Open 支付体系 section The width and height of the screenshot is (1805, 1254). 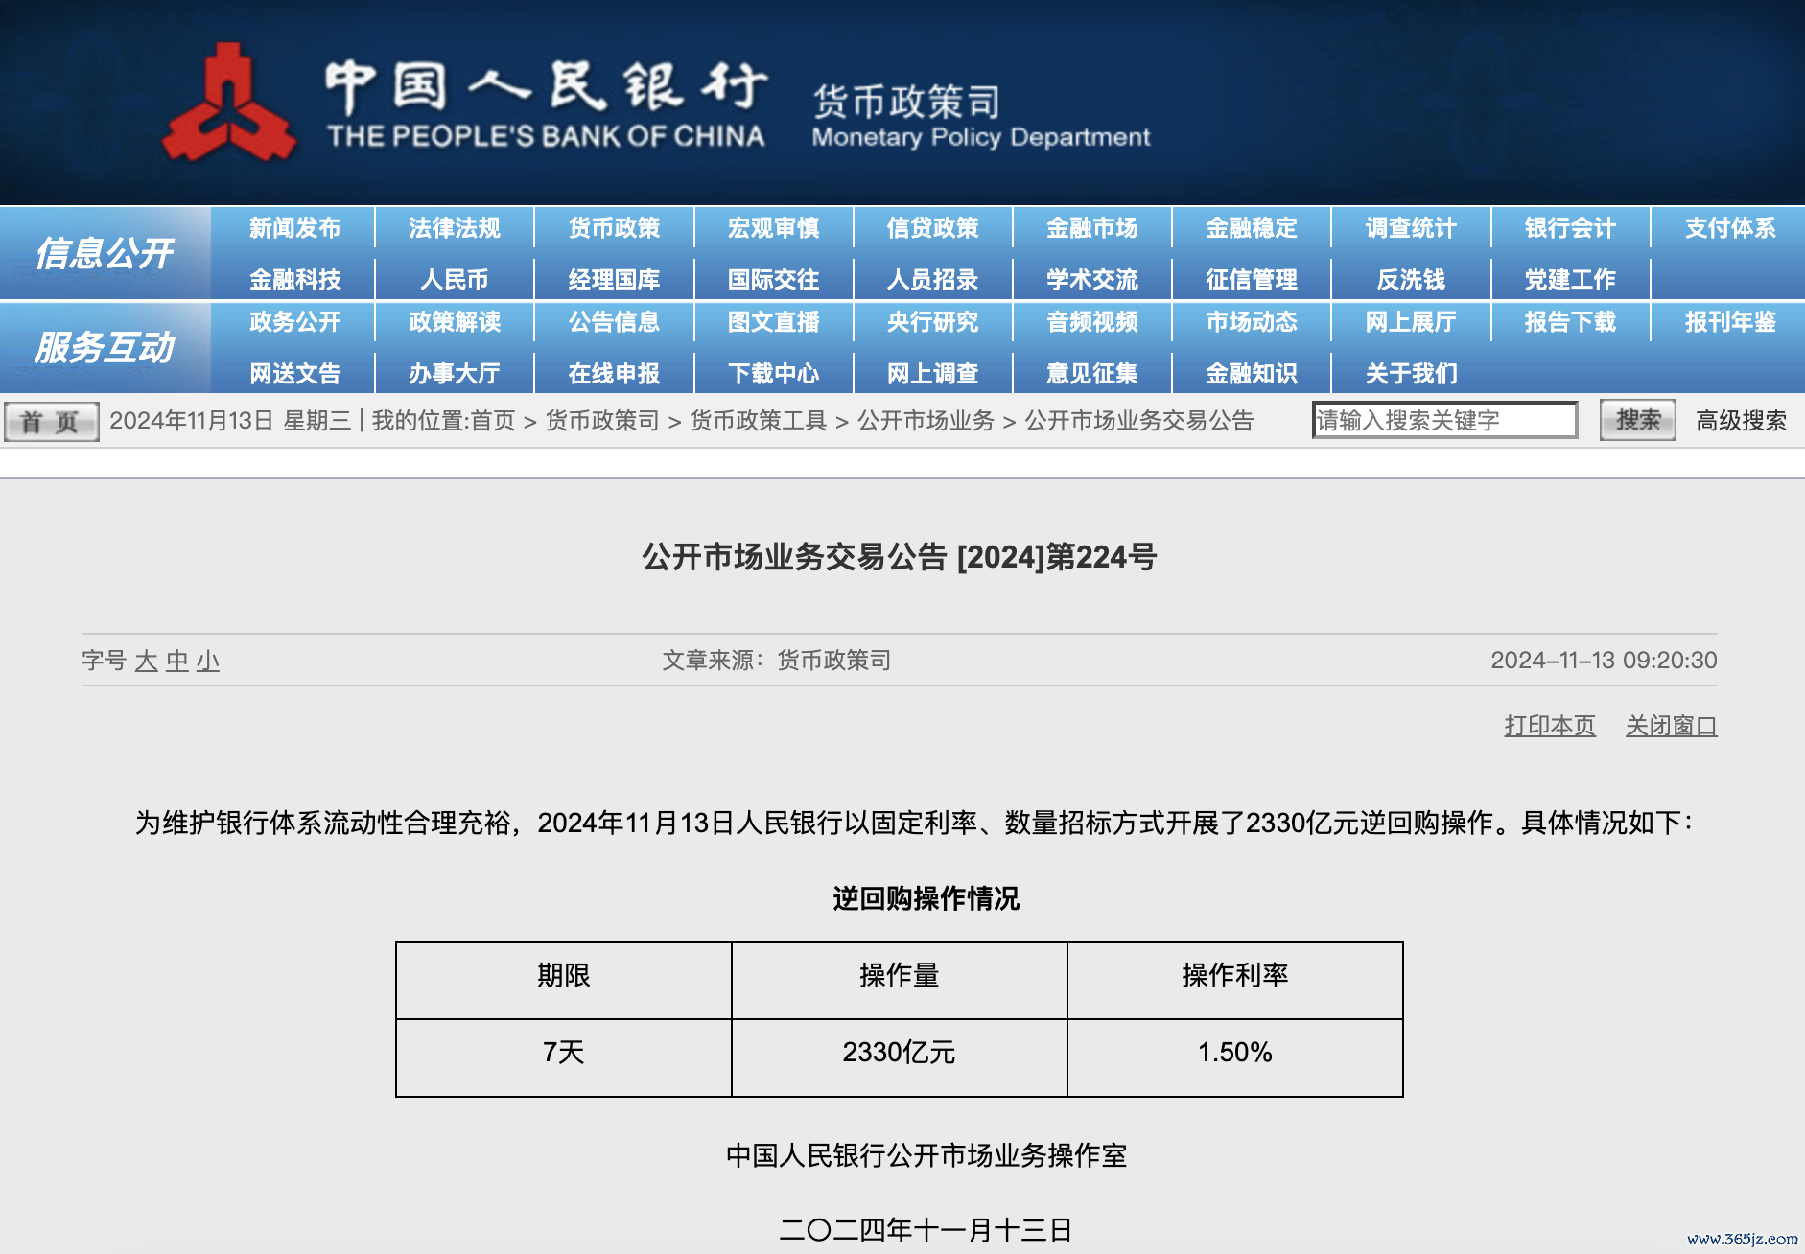point(1730,228)
